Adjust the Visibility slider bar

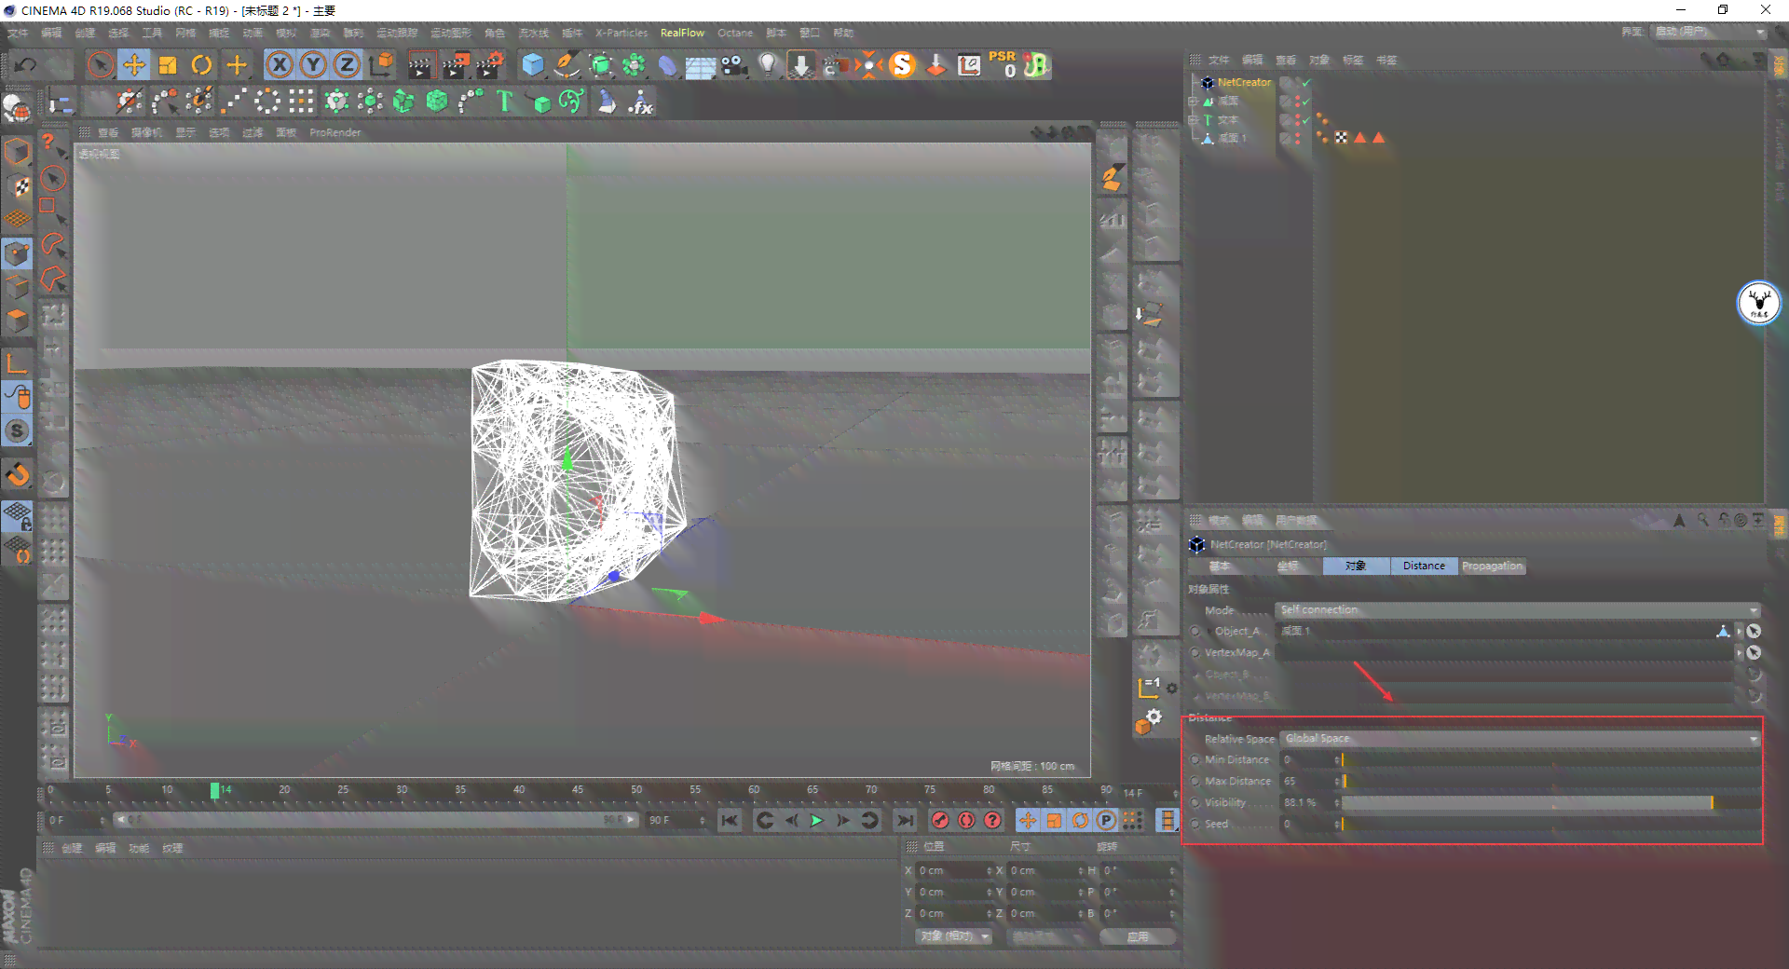(1550, 802)
